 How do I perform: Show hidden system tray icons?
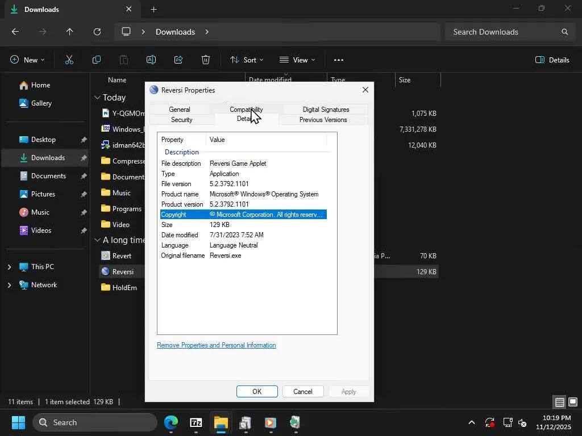[471, 422]
